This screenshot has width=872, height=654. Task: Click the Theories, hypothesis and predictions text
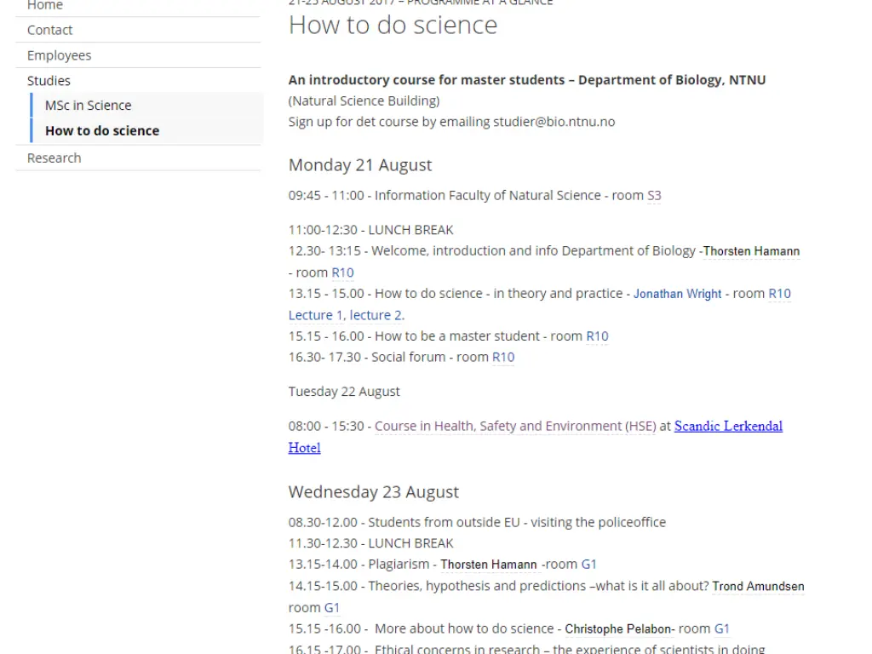coord(499,586)
